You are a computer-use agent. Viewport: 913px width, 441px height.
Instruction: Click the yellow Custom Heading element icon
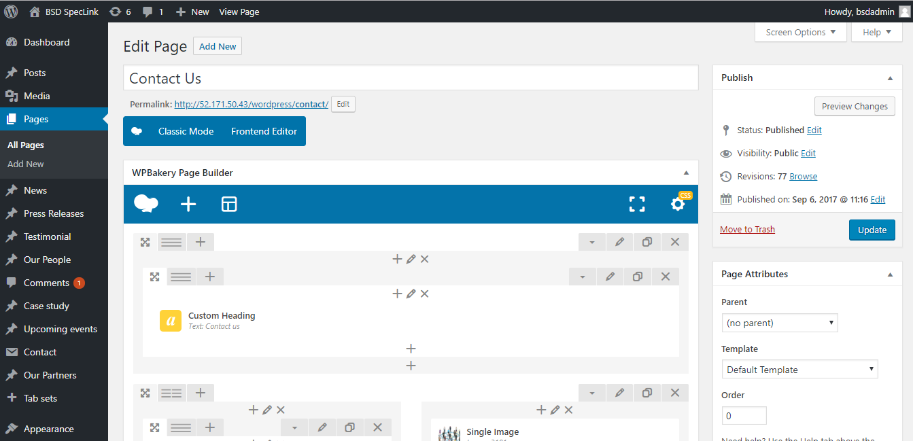[x=171, y=321]
